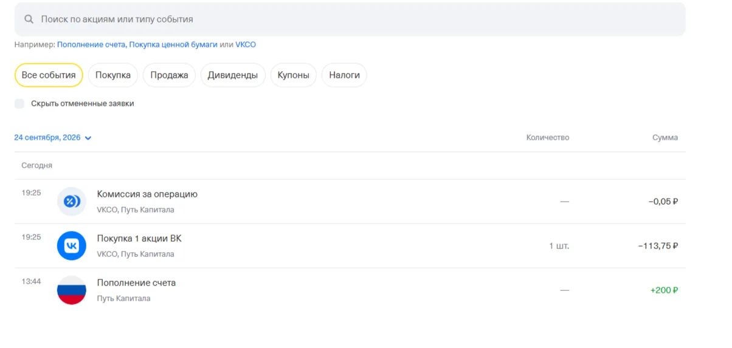The height and width of the screenshot is (348, 732).
Task: Open the 24 сентября, 2026 date dropdown
Action: click(x=53, y=138)
